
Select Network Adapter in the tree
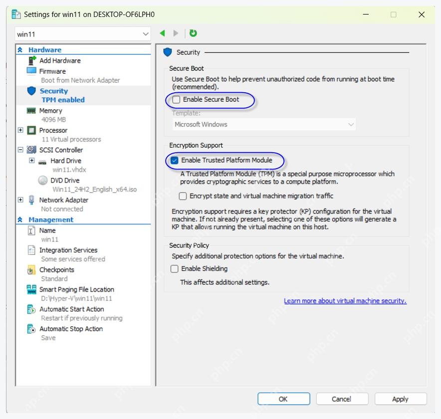pos(64,200)
